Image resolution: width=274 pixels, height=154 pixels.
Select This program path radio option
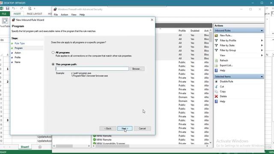pyautogui.click(x=53, y=64)
